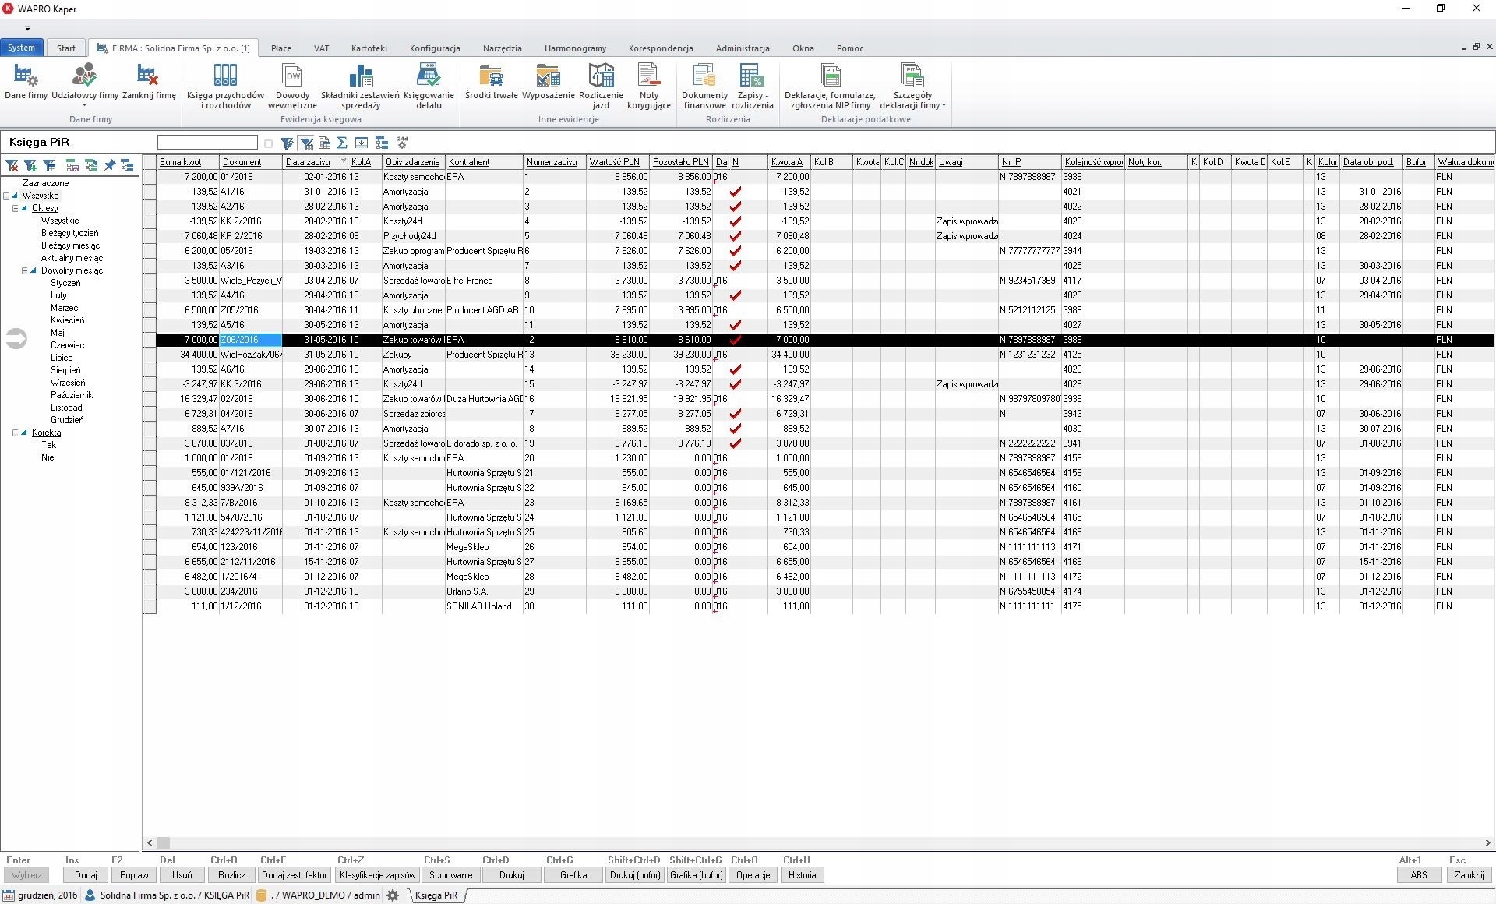Viewport: 1496px width, 904px height.
Task: Switch to the Harmonogramy tab
Action: coord(575,48)
